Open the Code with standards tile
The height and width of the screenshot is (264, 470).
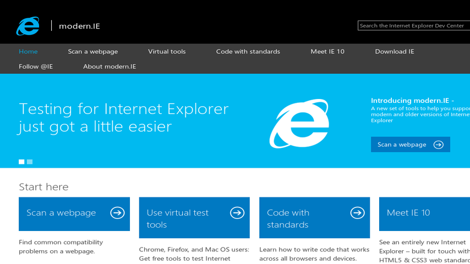314,218
